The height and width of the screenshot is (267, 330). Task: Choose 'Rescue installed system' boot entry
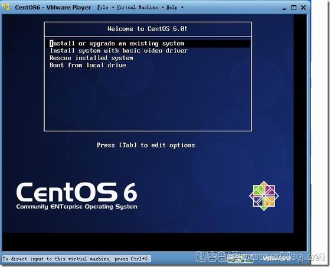coord(92,58)
